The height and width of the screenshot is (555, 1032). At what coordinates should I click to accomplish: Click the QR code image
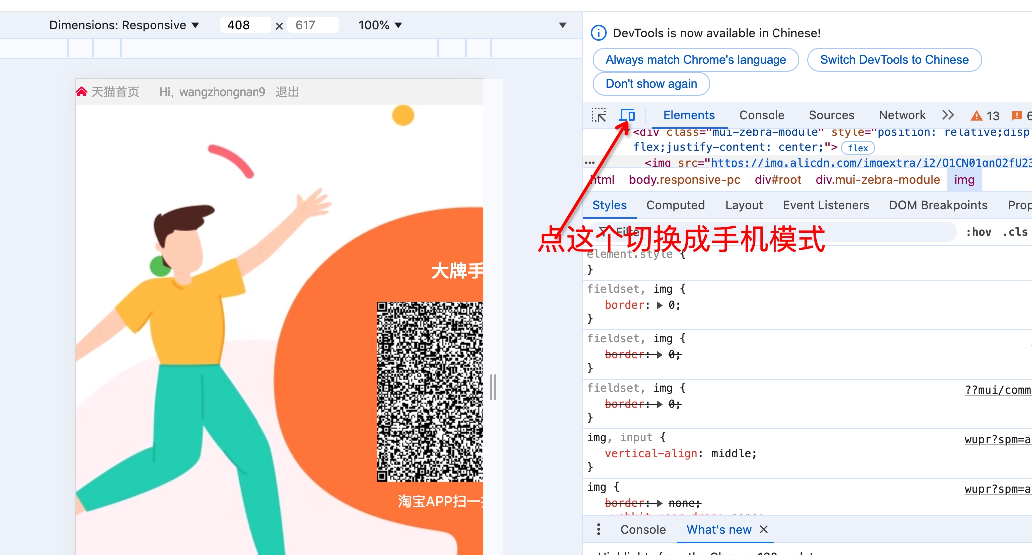pos(430,392)
